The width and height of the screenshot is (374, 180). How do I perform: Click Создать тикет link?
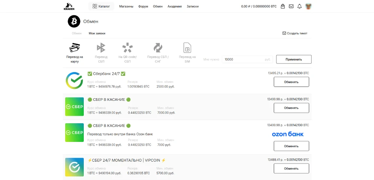coord(295,33)
